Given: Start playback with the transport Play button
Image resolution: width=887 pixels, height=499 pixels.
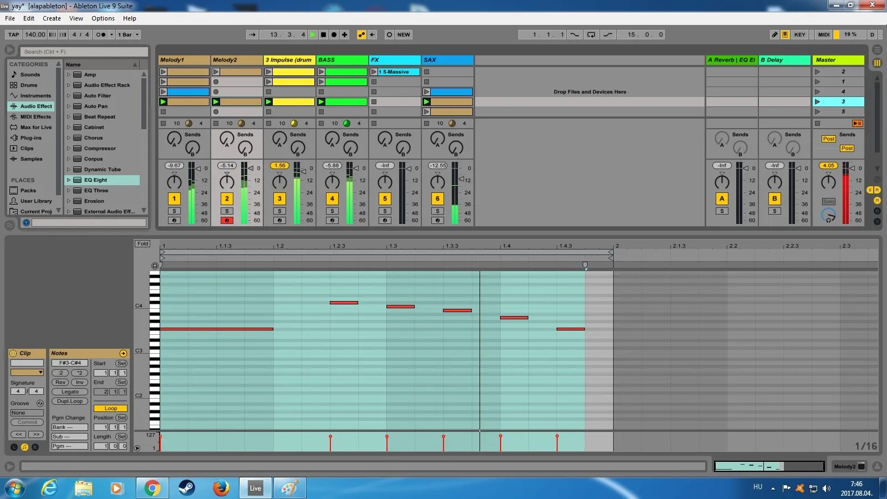Looking at the screenshot, I should (x=313, y=34).
